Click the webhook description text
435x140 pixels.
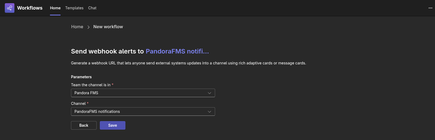click(188, 63)
